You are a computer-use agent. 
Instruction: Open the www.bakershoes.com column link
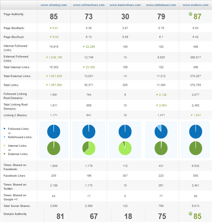point(125,5)
